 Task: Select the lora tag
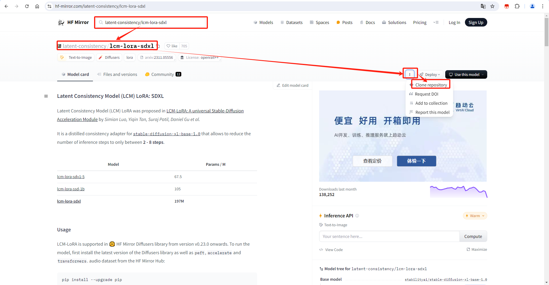(x=130, y=57)
